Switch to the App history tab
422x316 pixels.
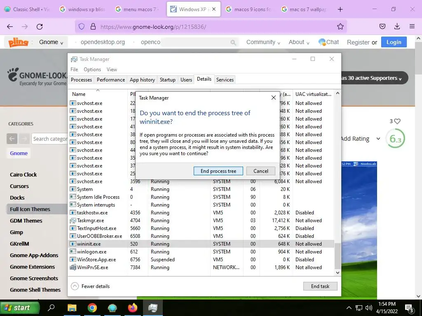coord(142,79)
